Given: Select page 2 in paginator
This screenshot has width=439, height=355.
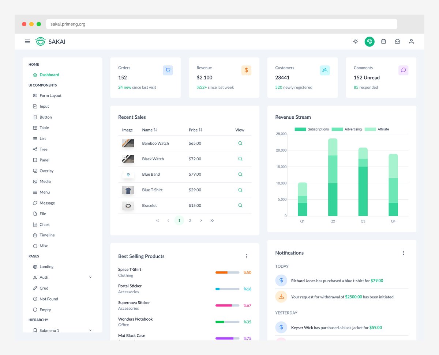Looking at the screenshot, I should click(190, 221).
